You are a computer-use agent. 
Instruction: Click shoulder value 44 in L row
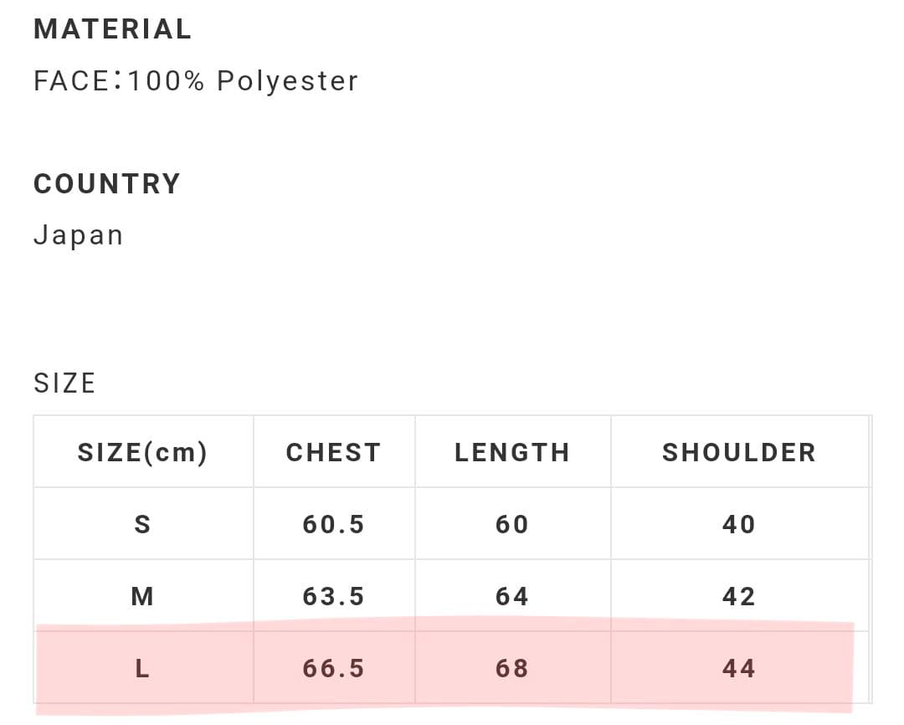pos(739,669)
